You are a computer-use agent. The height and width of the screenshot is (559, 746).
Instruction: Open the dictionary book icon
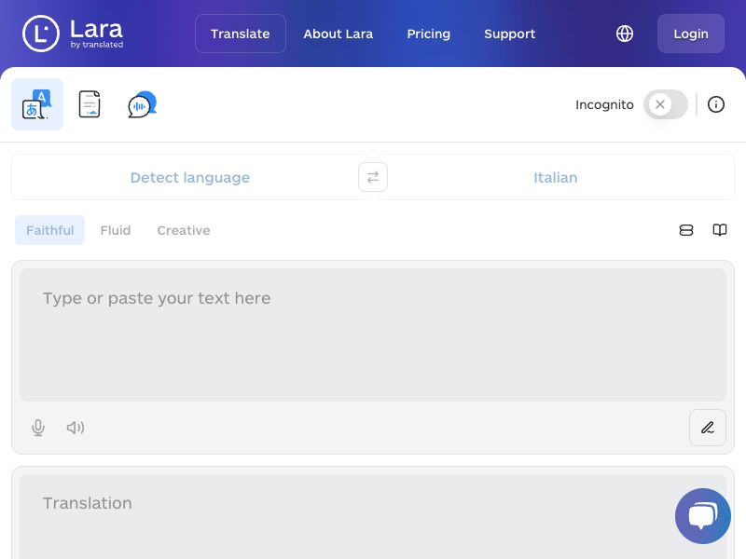tap(719, 230)
